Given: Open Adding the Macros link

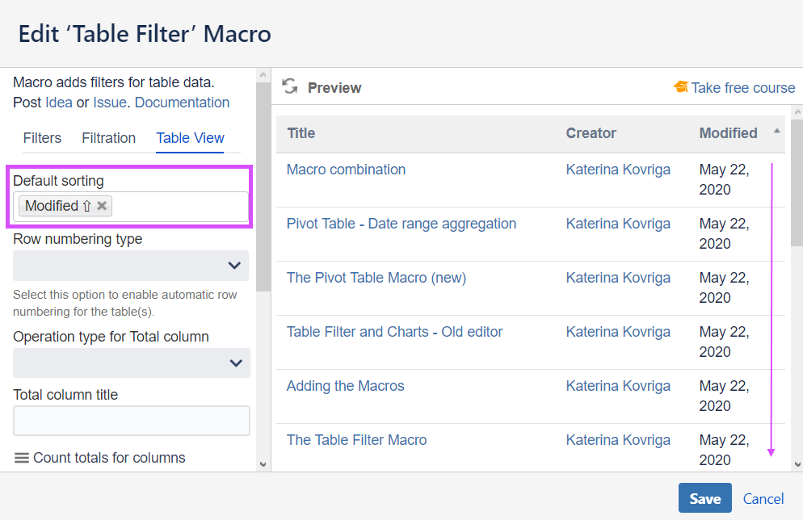Looking at the screenshot, I should point(345,386).
